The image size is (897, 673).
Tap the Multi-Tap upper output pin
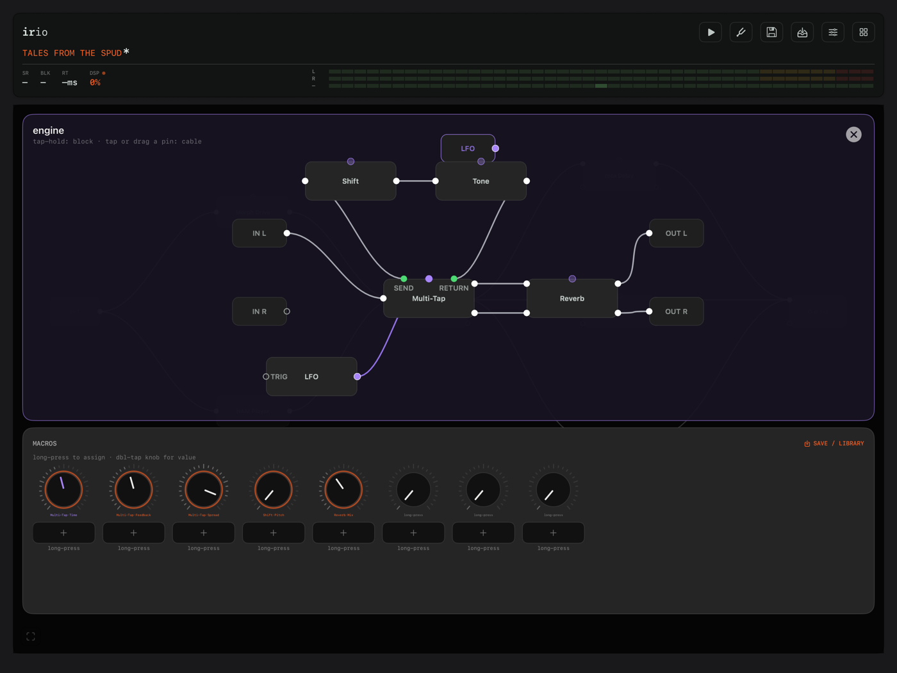475,284
